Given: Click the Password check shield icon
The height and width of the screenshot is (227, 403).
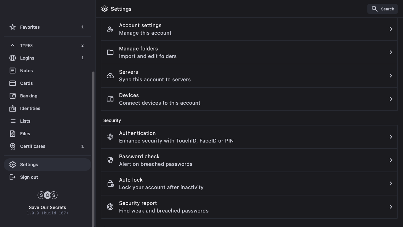Looking at the screenshot, I should (x=110, y=160).
